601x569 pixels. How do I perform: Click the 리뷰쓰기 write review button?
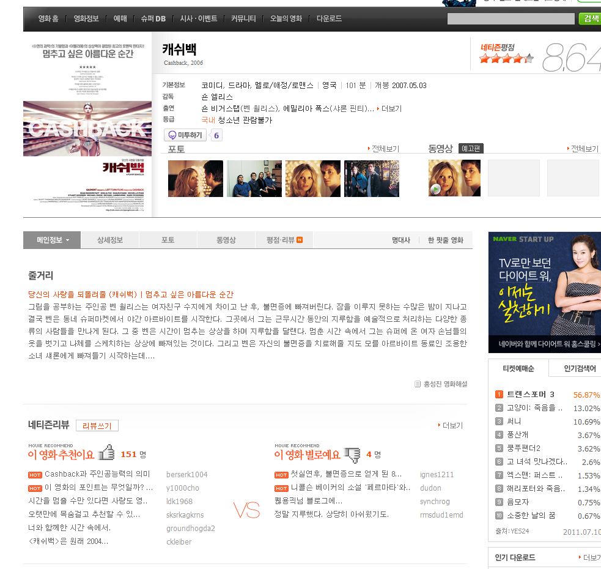97,425
